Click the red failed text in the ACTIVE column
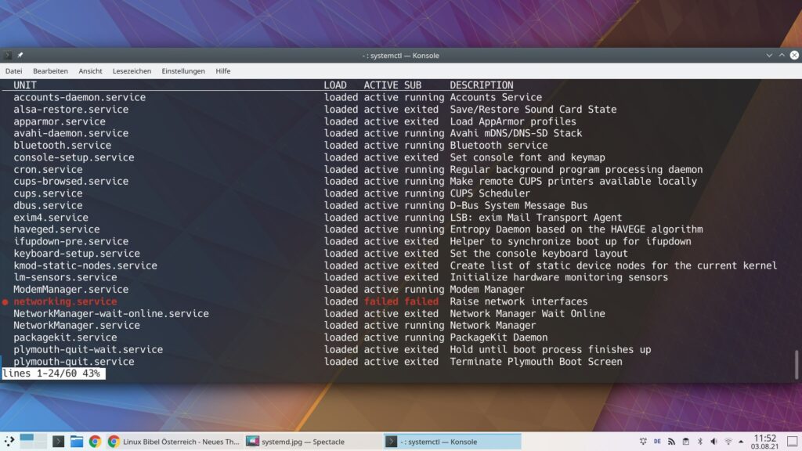The image size is (802, 451). tap(381, 301)
